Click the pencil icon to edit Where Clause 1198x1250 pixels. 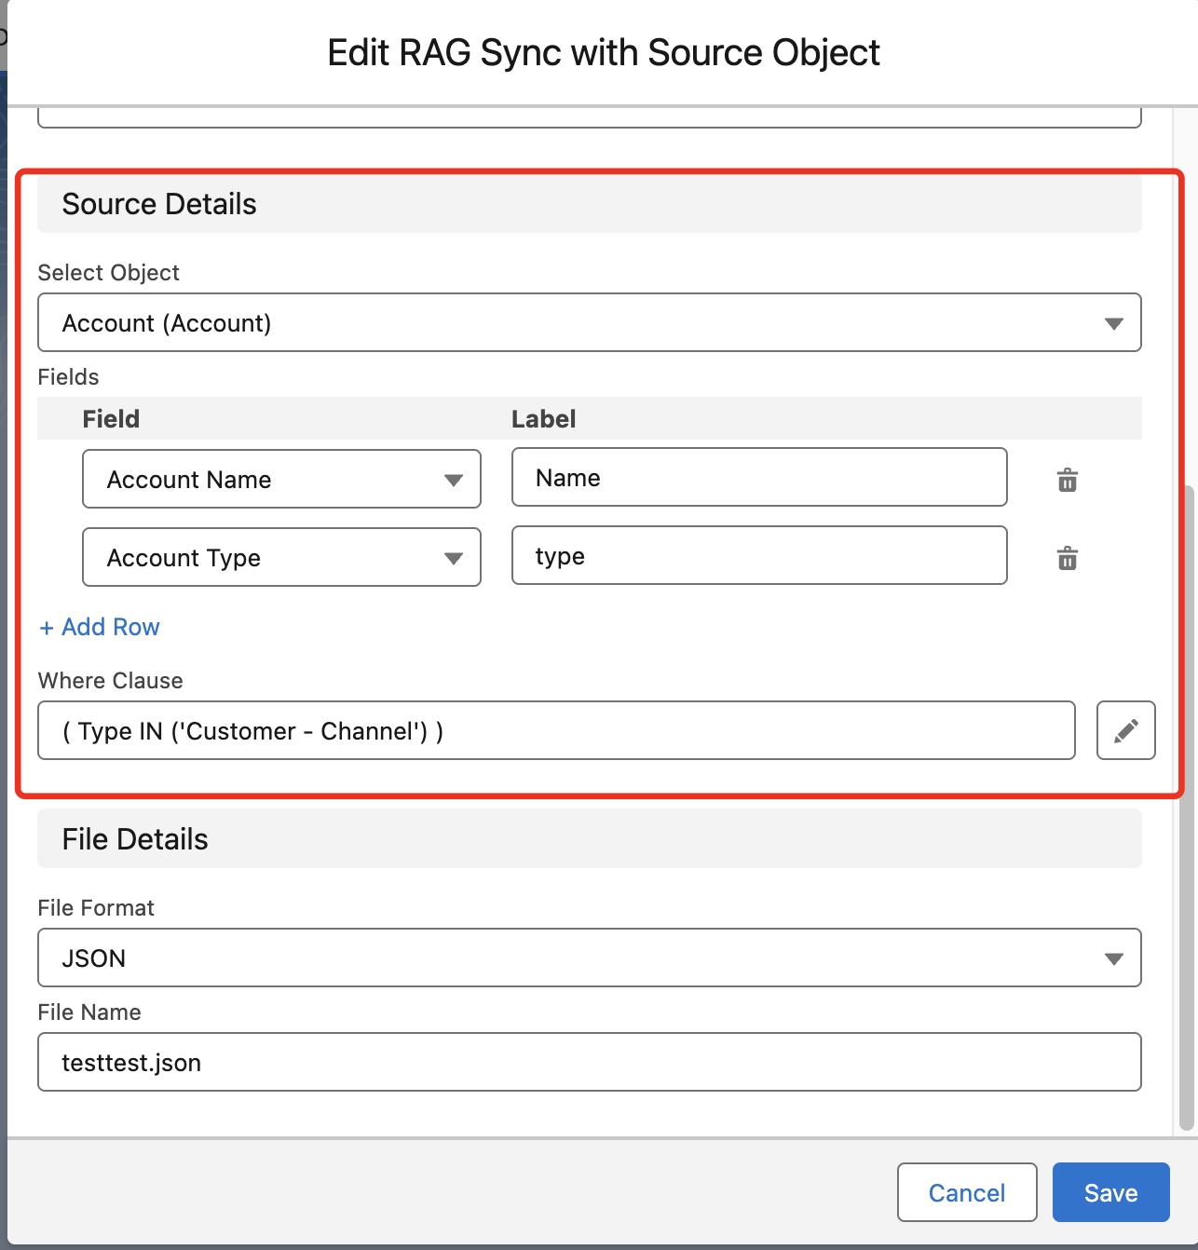tap(1125, 730)
